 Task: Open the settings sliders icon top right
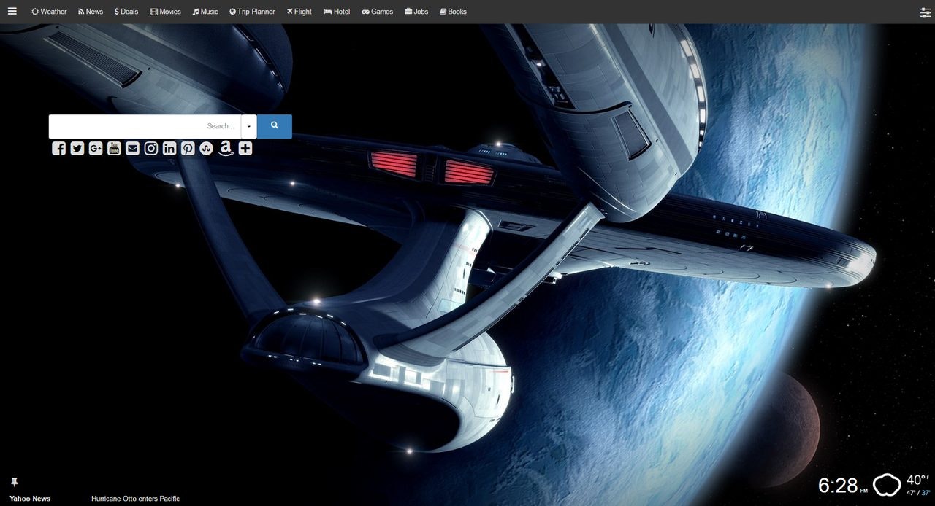[x=923, y=12]
